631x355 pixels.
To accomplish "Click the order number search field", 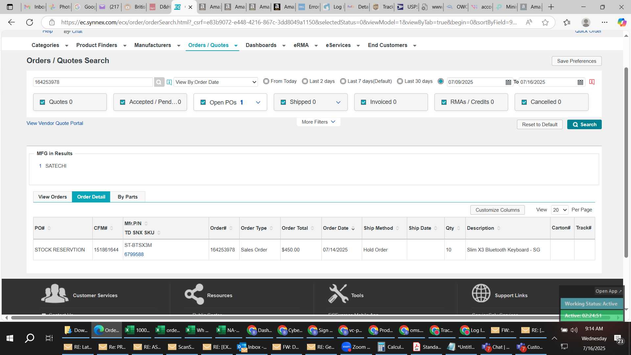I will (93, 82).
